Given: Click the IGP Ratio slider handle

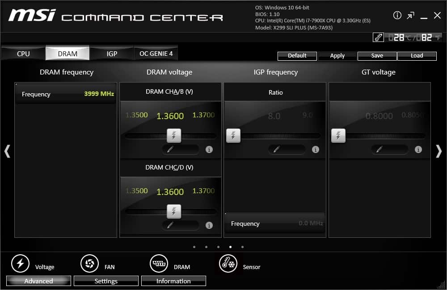Looking at the screenshot, I should 233,136.
